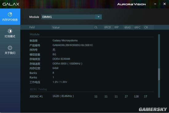This screenshot has height=113, width=169.
Task: Expand the Module dropdown arrow
Action: [98, 17]
